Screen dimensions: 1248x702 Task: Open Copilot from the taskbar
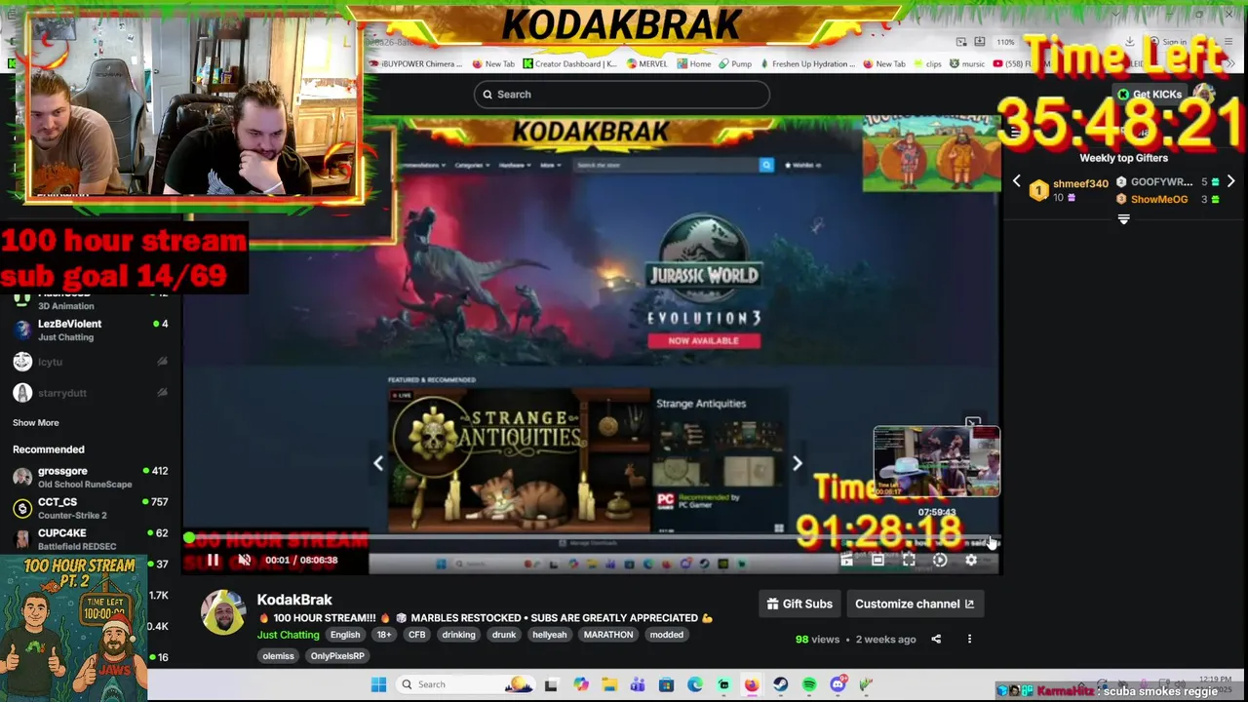(x=581, y=684)
